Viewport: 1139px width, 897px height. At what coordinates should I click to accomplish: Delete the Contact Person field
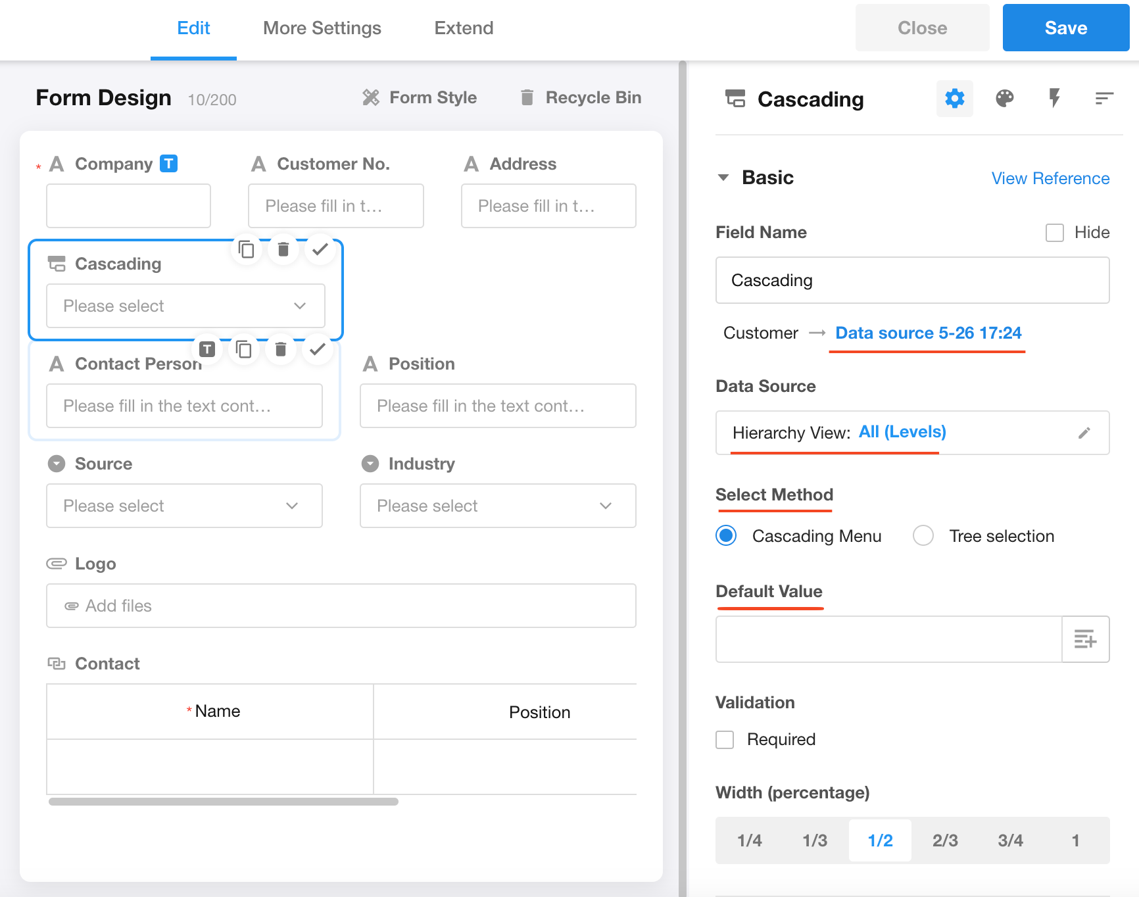(281, 349)
